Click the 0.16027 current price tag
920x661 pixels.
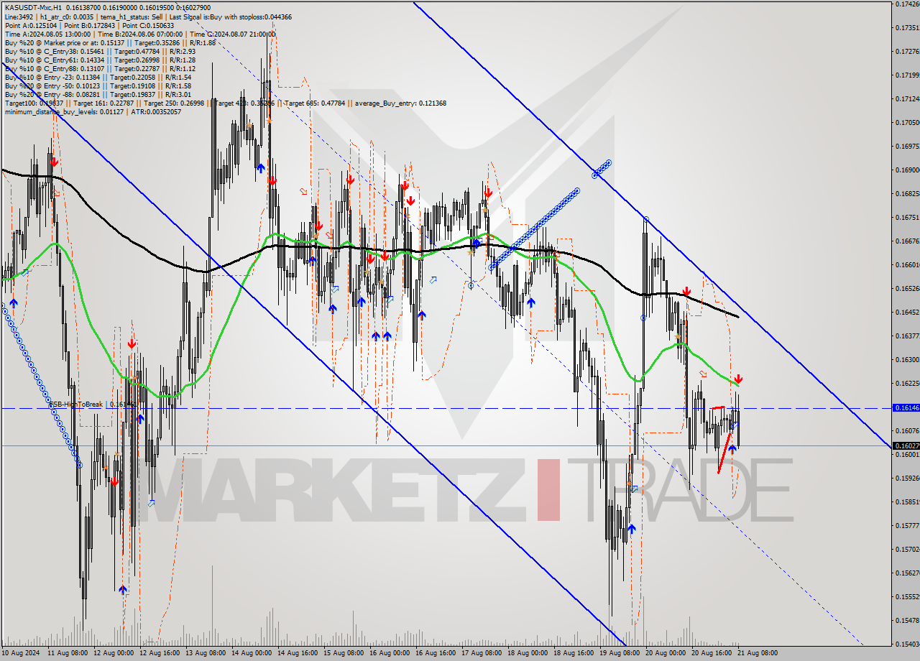click(x=905, y=445)
